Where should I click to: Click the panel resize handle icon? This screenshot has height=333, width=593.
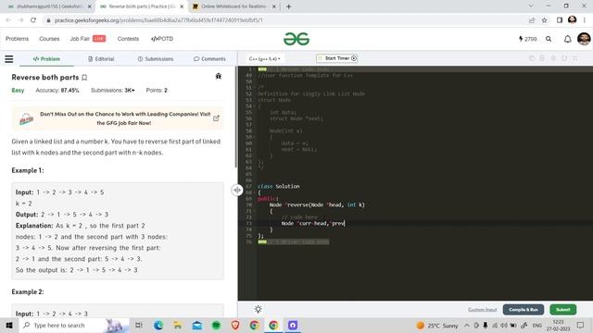[x=237, y=190]
